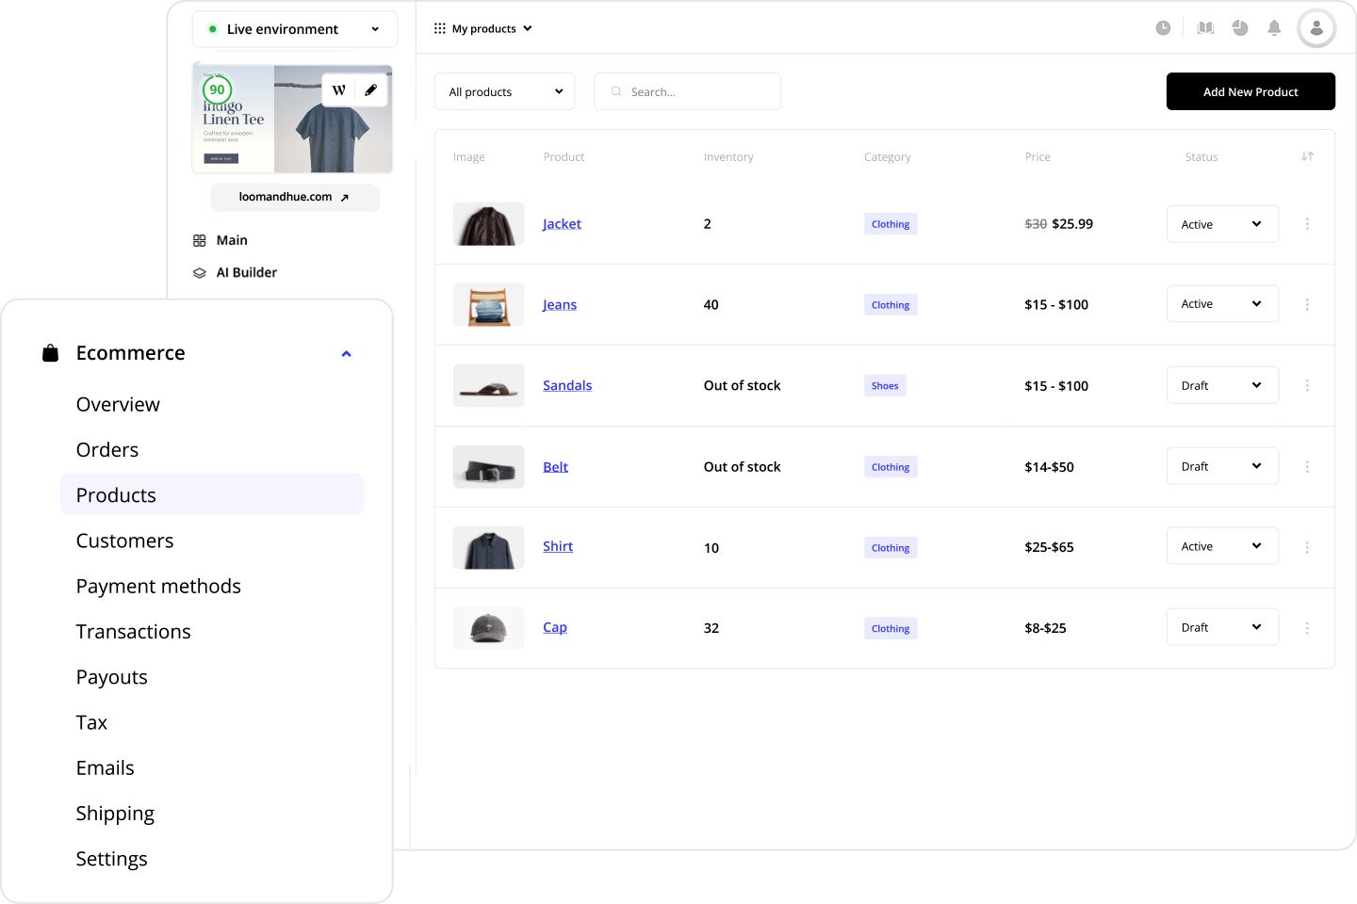Click the Add New Product button

coord(1251,91)
